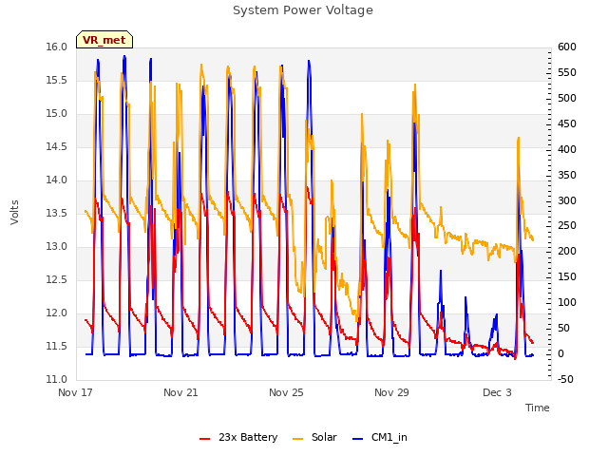This screenshot has height=456, width=608.
Task: Click the 11.0 left axis value
Action: (x=57, y=379)
